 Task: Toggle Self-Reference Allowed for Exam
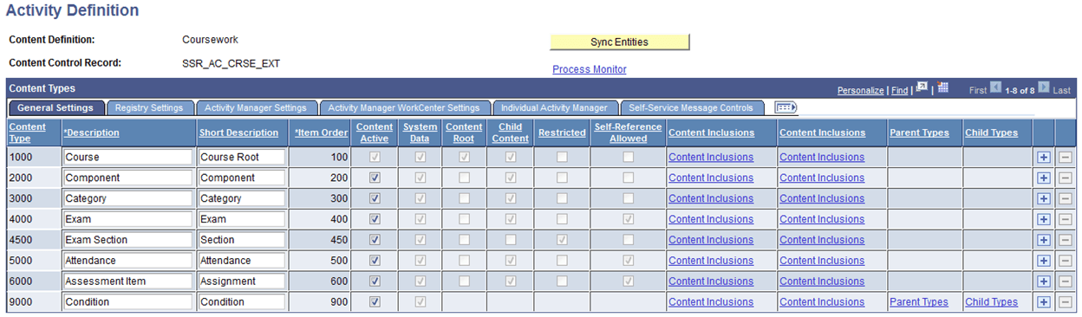click(628, 219)
